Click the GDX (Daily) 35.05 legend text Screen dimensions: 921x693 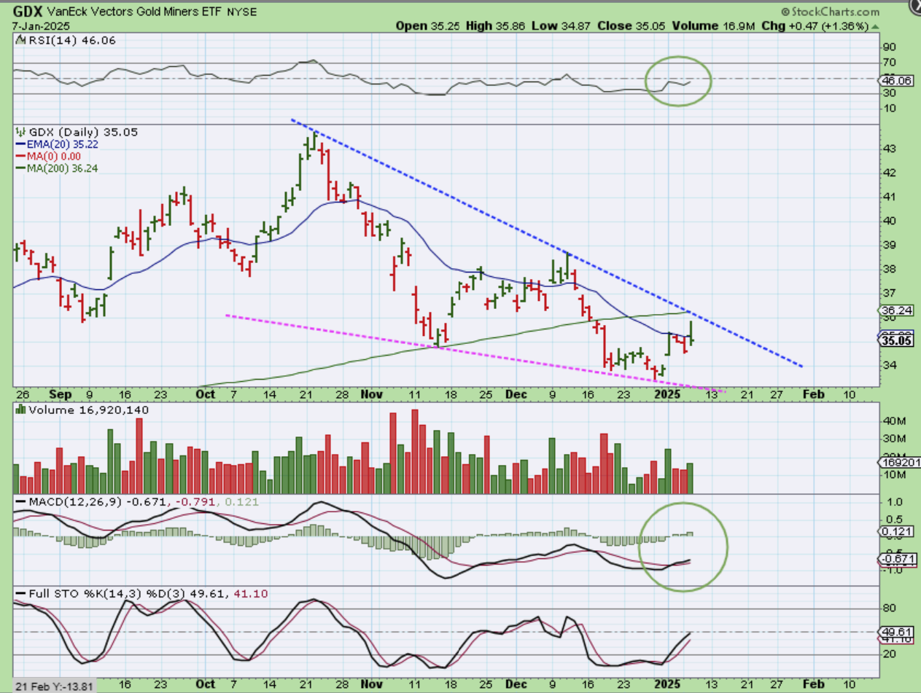[x=82, y=132]
